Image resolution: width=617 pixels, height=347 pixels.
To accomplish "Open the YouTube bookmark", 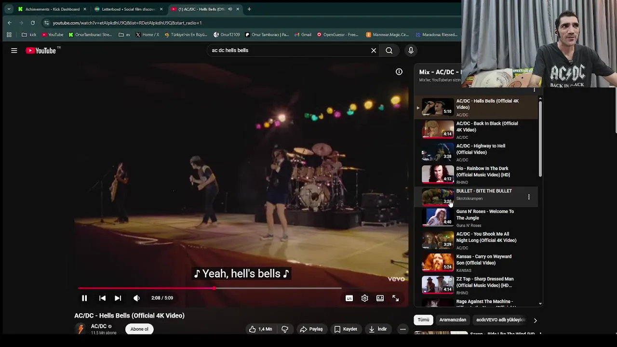I will point(53,35).
